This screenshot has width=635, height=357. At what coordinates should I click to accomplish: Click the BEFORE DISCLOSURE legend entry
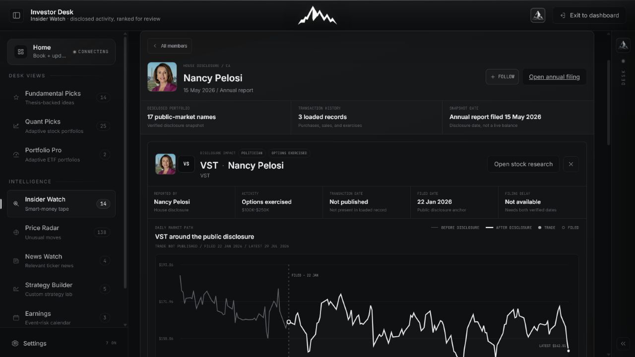coord(455,228)
